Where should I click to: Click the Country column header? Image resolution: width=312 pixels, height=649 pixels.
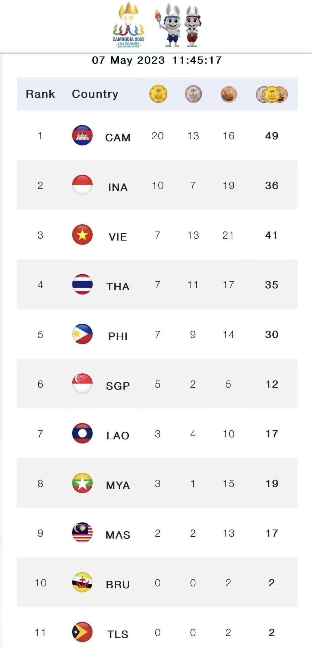(x=95, y=94)
